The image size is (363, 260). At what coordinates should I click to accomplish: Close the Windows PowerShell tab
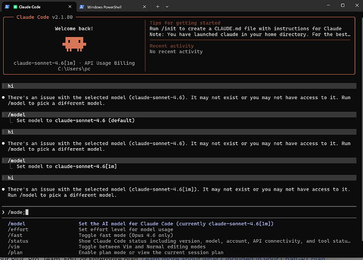145,7
